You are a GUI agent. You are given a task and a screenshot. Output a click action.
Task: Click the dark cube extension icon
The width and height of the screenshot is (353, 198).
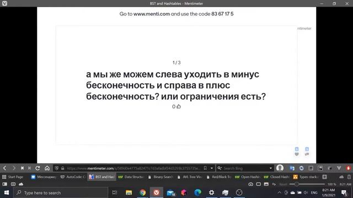[x=330, y=168]
